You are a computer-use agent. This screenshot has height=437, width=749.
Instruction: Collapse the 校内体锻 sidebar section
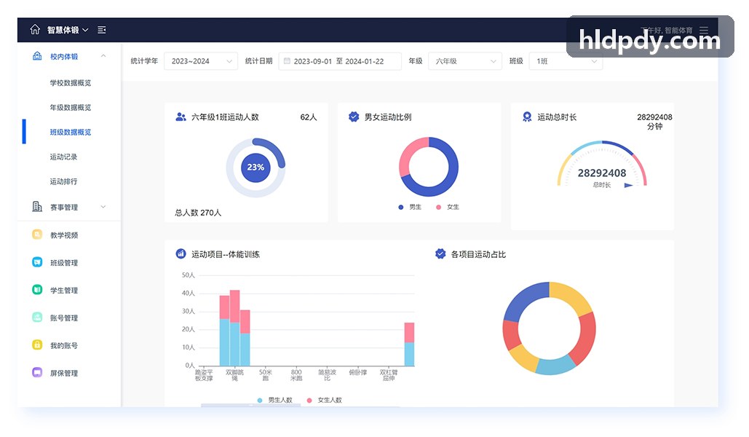click(69, 56)
